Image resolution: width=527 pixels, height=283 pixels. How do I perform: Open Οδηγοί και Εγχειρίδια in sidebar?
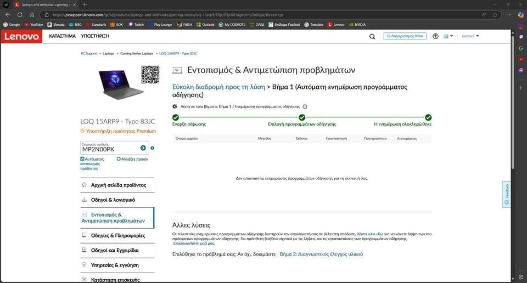click(x=117, y=250)
